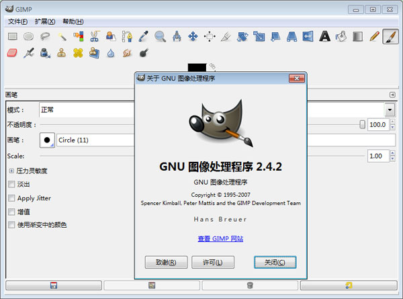
Task: Open the 扩展(X) menu
Action: point(45,22)
